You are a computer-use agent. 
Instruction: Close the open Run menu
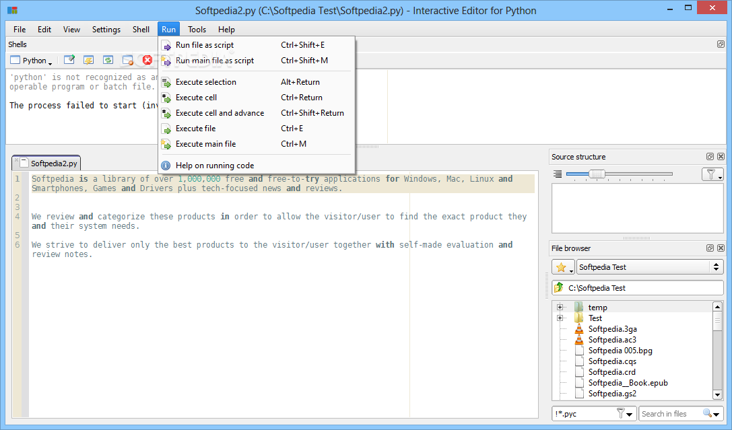point(168,30)
